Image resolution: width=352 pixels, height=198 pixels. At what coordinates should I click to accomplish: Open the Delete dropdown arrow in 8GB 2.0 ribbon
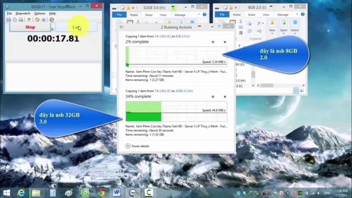pos(263,23)
